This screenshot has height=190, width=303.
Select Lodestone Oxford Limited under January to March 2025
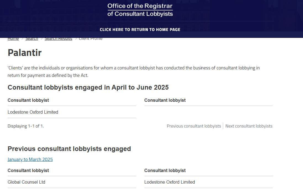point(170,182)
